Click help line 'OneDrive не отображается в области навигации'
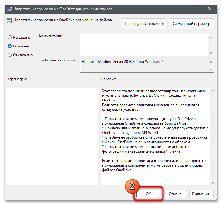Screen dimensions: 222x205 pos(155,137)
